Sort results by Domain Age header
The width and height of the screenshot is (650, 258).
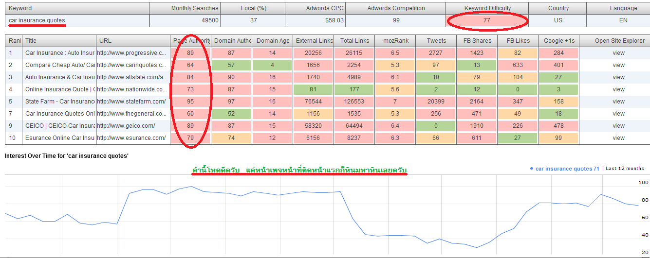(x=273, y=41)
